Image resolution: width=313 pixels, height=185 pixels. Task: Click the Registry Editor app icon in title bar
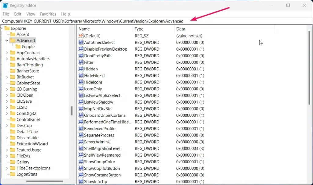tap(5, 5)
